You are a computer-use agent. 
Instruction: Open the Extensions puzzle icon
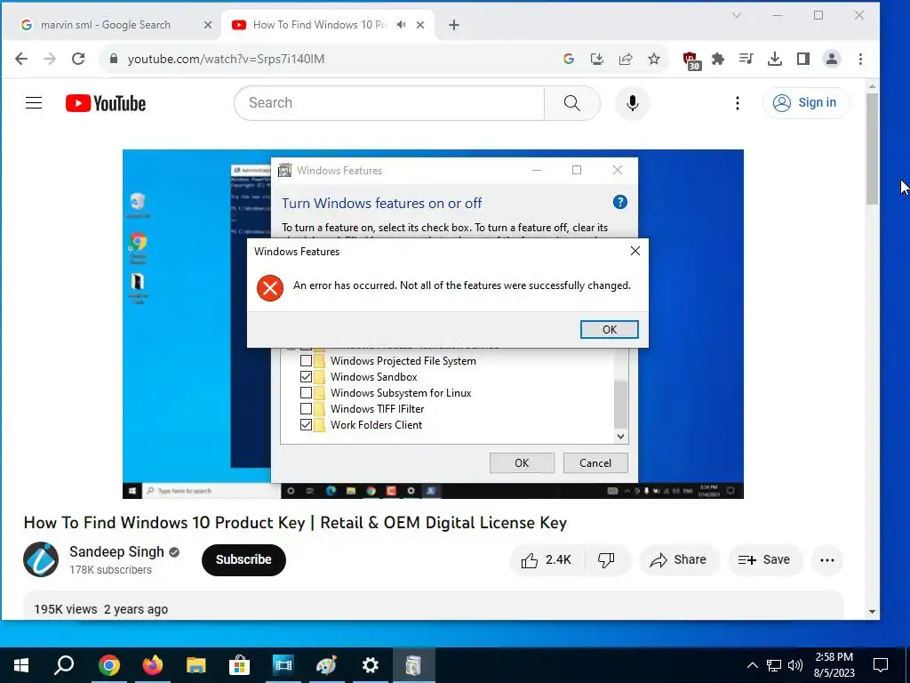pos(718,59)
